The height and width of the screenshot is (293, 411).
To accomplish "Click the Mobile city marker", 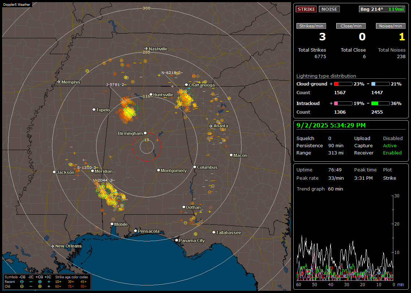I will tap(112, 224).
